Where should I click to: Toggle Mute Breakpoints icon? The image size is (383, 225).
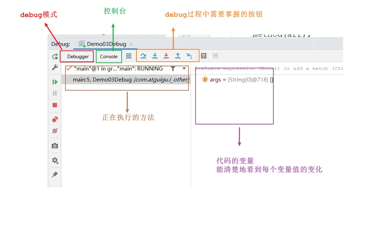click(55, 131)
